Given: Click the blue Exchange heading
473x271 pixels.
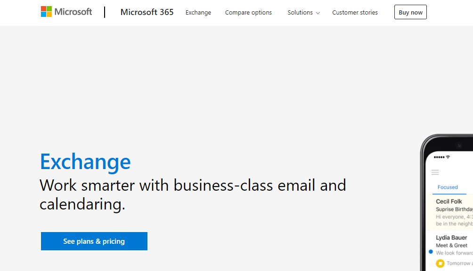Looking at the screenshot, I should [85, 162].
